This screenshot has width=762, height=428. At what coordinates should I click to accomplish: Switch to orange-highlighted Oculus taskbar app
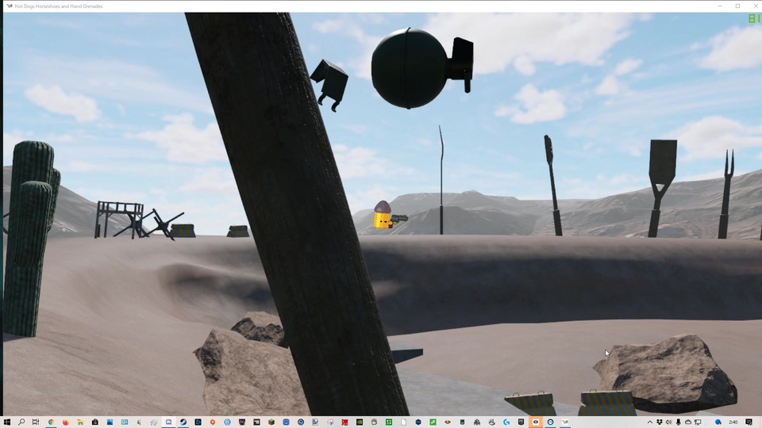536,422
